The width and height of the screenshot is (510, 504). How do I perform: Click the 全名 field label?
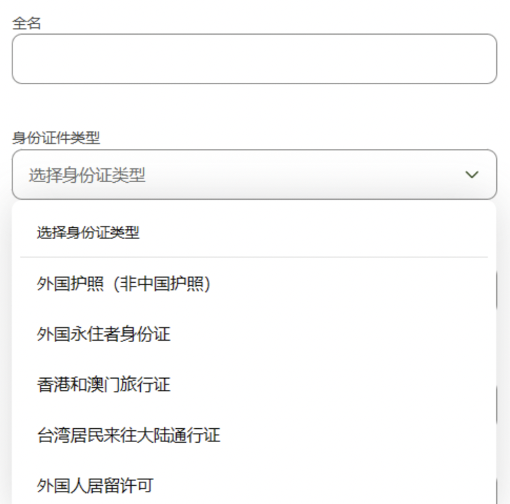[x=27, y=23]
